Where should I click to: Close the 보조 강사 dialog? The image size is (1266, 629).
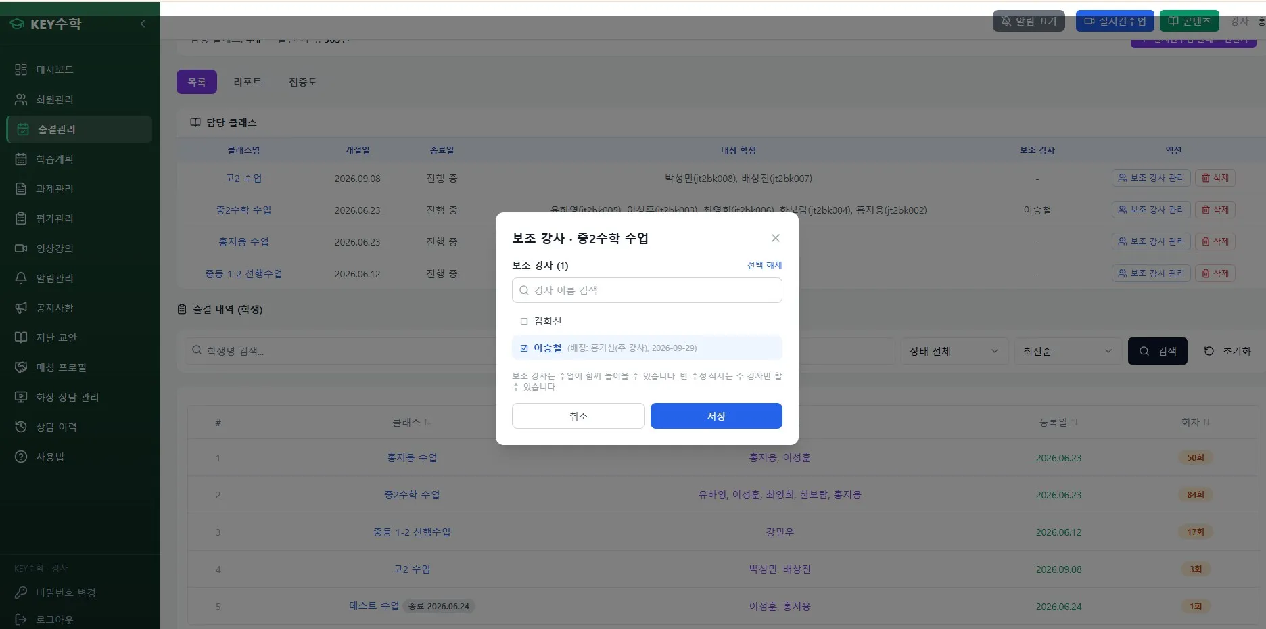pyautogui.click(x=776, y=238)
